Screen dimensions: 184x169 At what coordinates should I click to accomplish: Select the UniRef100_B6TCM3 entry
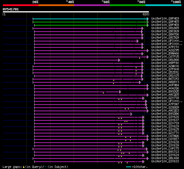coord(165,79)
